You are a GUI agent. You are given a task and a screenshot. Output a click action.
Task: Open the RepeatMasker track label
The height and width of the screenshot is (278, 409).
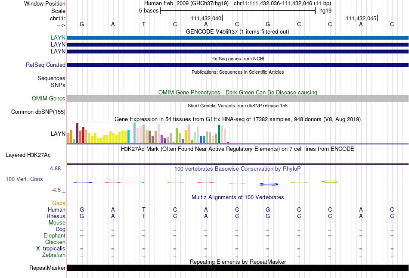pos(47,268)
